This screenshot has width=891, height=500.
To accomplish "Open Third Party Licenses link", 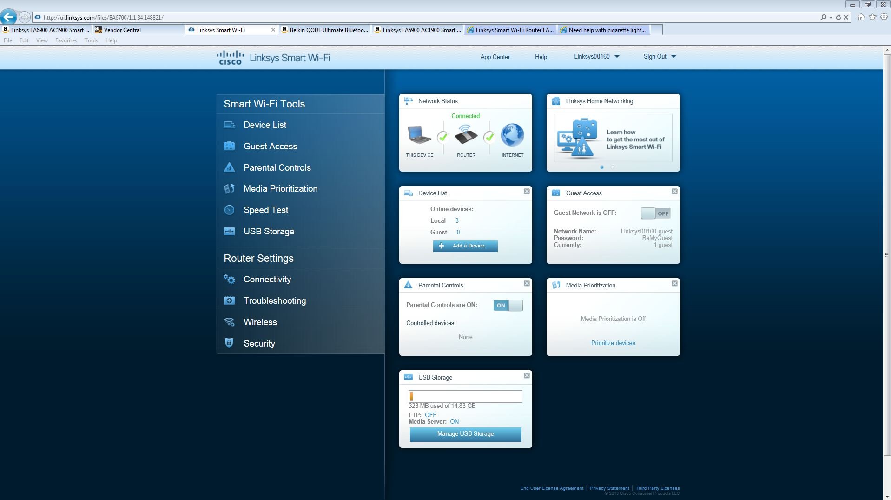I will (658, 488).
